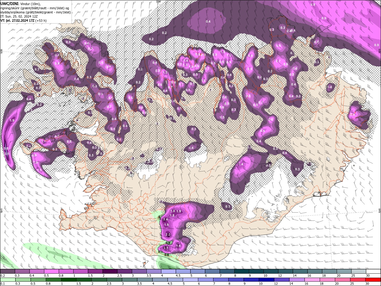Click the rain scale swatch between 2.5 and 3
The image size is (381, 286).
tap(115, 280)
